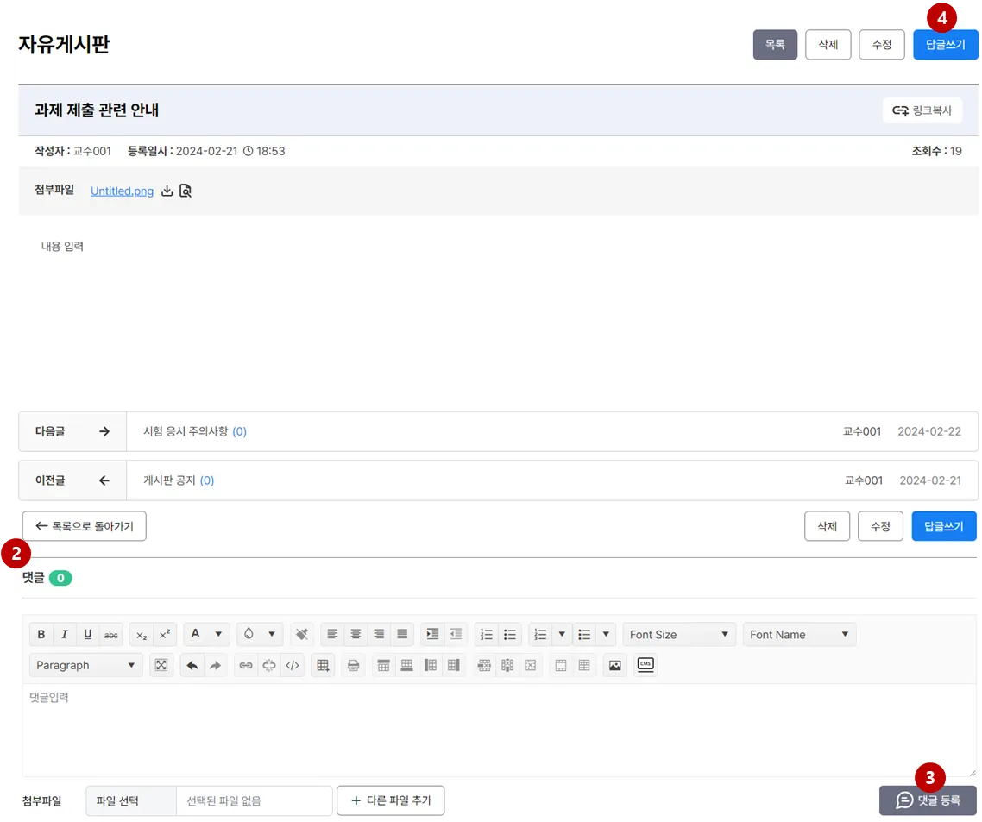
Task: Toggle underline formatting in comment editor
Action: 88,634
